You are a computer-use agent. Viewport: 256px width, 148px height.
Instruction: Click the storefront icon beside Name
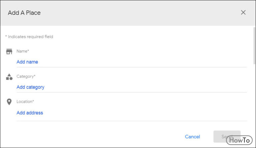click(x=9, y=51)
